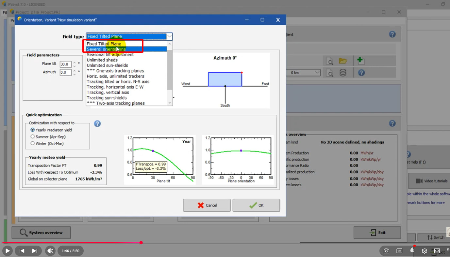450x257 pixels.
Task: Confirm with OK button
Action: pyautogui.click(x=256, y=205)
